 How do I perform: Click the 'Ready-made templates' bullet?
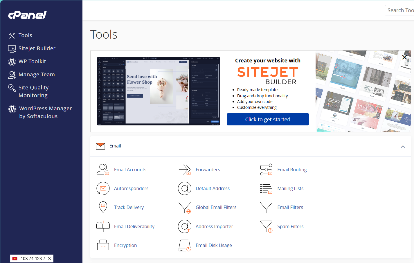click(x=258, y=90)
